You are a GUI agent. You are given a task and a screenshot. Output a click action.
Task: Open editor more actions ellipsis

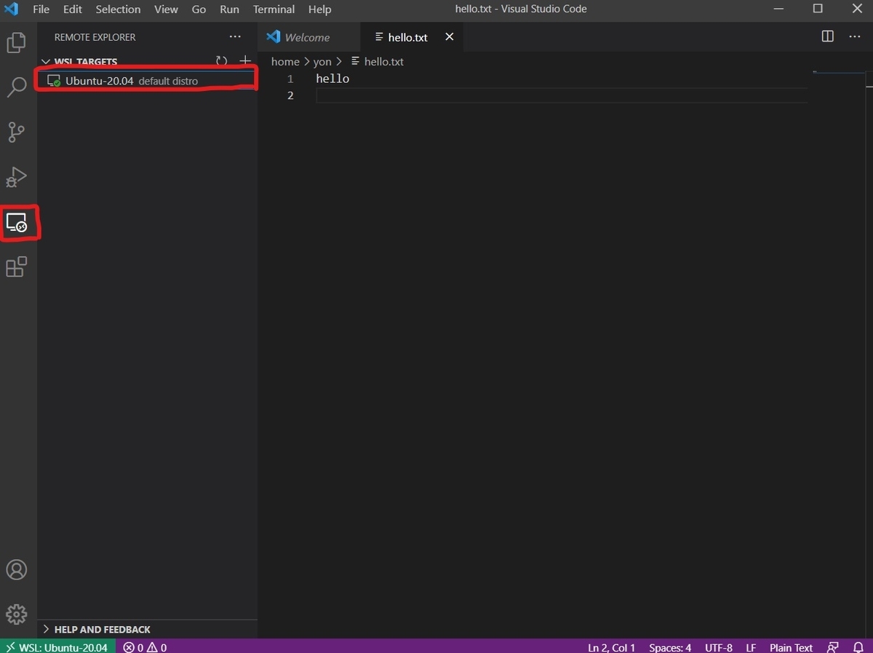click(x=855, y=36)
